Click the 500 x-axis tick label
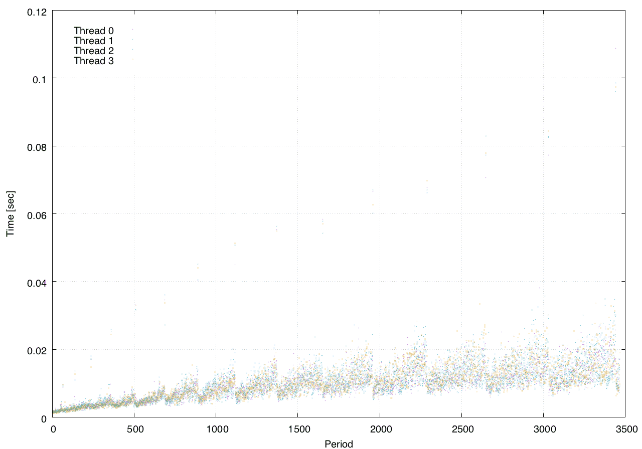The height and width of the screenshot is (449, 642). point(134,429)
